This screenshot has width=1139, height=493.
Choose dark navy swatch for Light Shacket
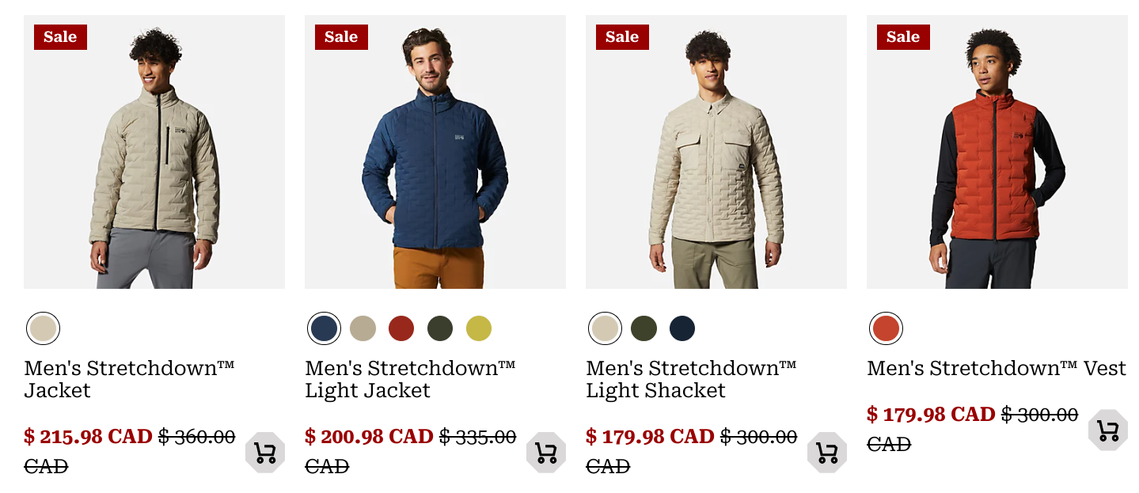tap(682, 328)
